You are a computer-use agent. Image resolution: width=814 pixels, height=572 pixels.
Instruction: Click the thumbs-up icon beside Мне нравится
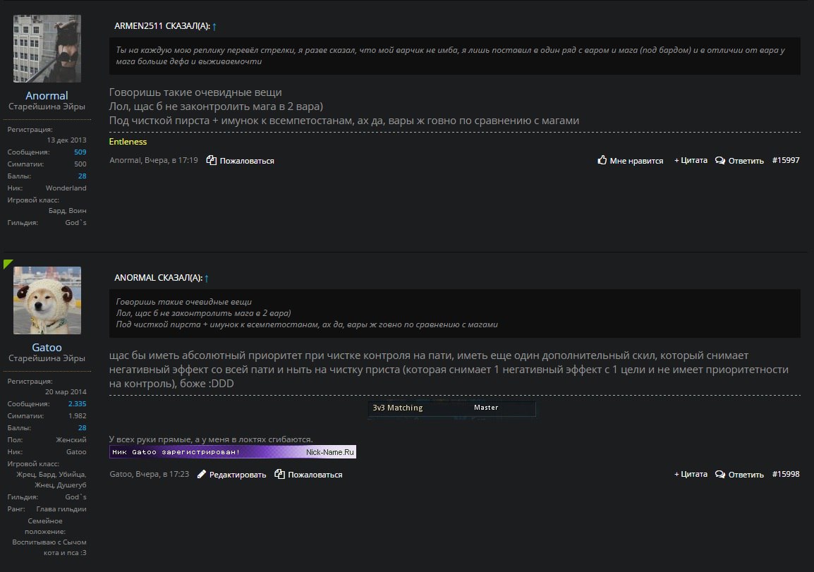pyautogui.click(x=602, y=161)
